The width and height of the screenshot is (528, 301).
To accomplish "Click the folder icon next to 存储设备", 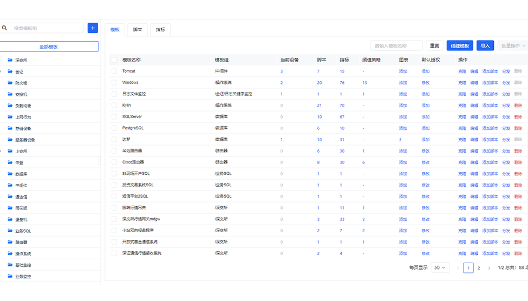I will tap(10, 128).
